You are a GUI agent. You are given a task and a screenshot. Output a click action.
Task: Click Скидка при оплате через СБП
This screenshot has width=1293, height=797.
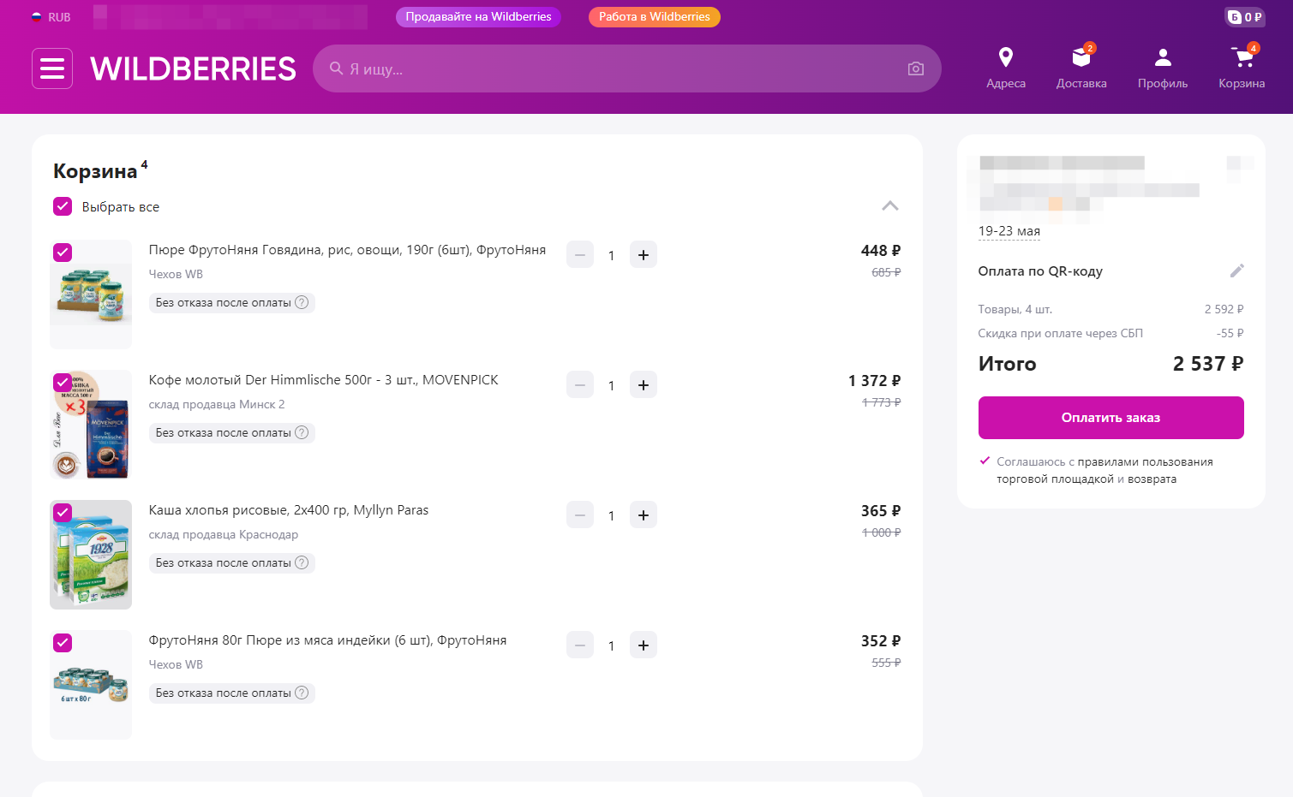[x=1061, y=334]
